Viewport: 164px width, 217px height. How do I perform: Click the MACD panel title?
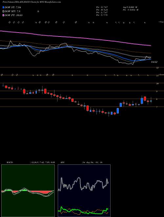click(10, 162)
